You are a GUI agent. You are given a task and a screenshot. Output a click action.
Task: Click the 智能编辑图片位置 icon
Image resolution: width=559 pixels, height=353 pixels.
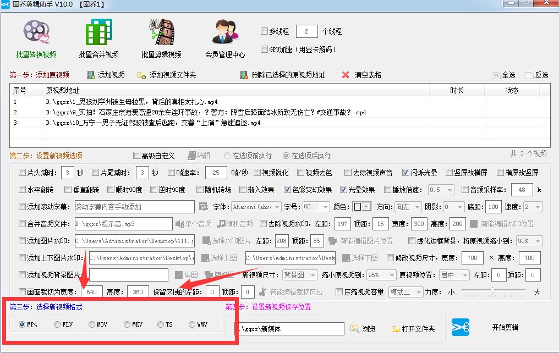click(333, 241)
